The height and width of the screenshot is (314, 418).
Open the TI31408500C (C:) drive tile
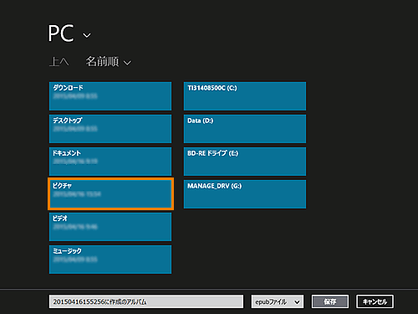click(x=245, y=96)
